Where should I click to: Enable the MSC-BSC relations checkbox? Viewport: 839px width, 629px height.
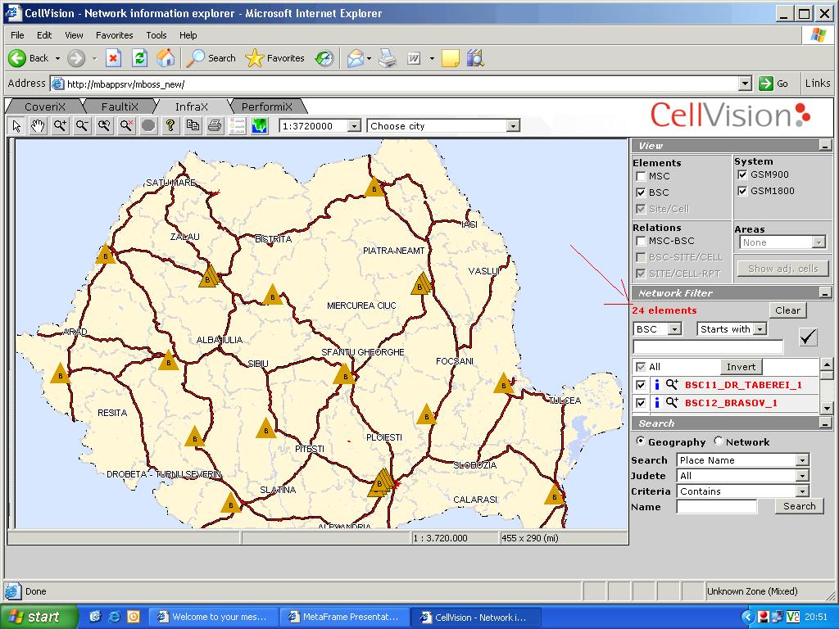coord(641,242)
